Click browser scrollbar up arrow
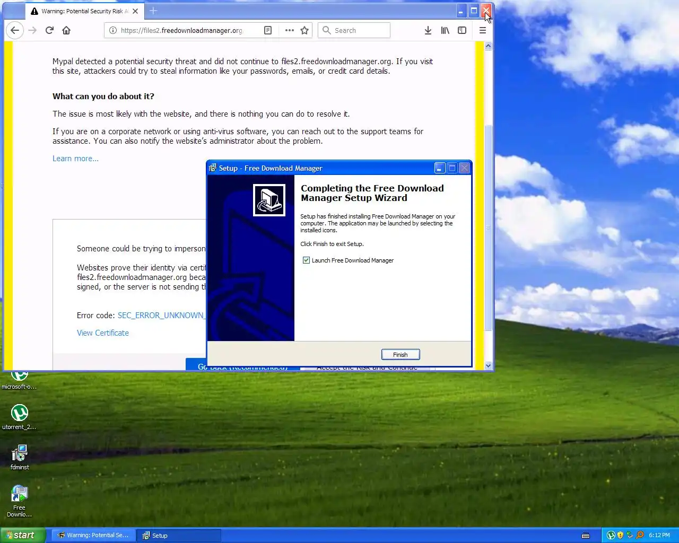This screenshot has width=679, height=543. [x=488, y=46]
